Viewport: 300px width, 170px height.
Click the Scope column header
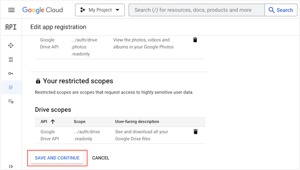(x=79, y=121)
